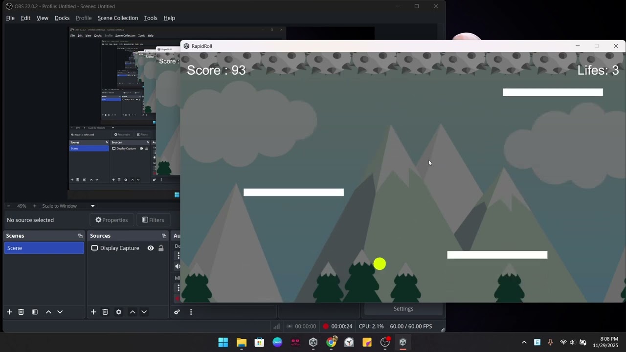Click the '60.00 / 60.00 FPS' status text
This screenshot has width=626, height=352.
(x=411, y=326)
